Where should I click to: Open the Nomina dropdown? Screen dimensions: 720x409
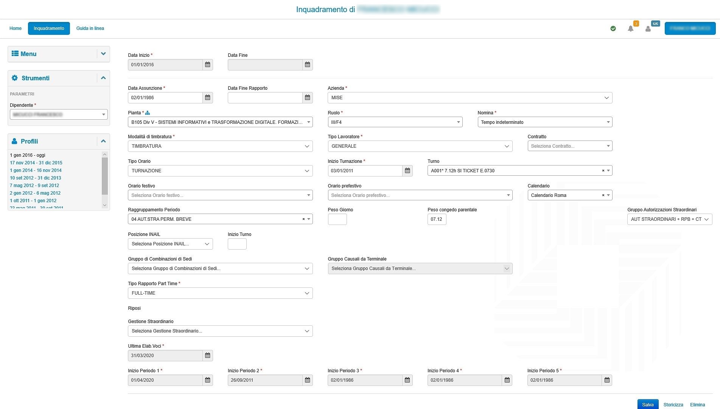545,122
